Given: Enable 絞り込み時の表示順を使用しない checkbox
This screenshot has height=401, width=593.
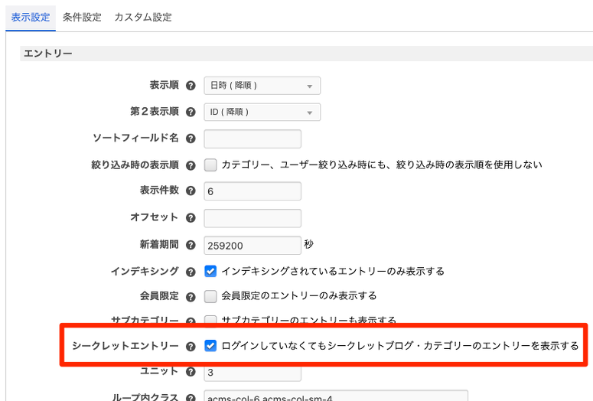Looking at the screenshot, I should coord(211,165).
